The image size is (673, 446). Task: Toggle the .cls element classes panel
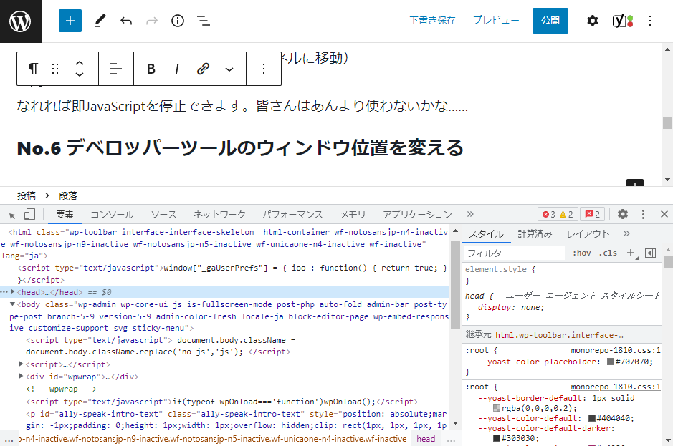click(608, 253)
